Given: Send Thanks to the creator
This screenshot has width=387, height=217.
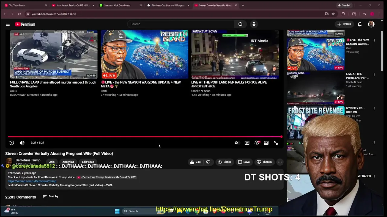Looking at the screenshot, I should (x=264, y=162).
